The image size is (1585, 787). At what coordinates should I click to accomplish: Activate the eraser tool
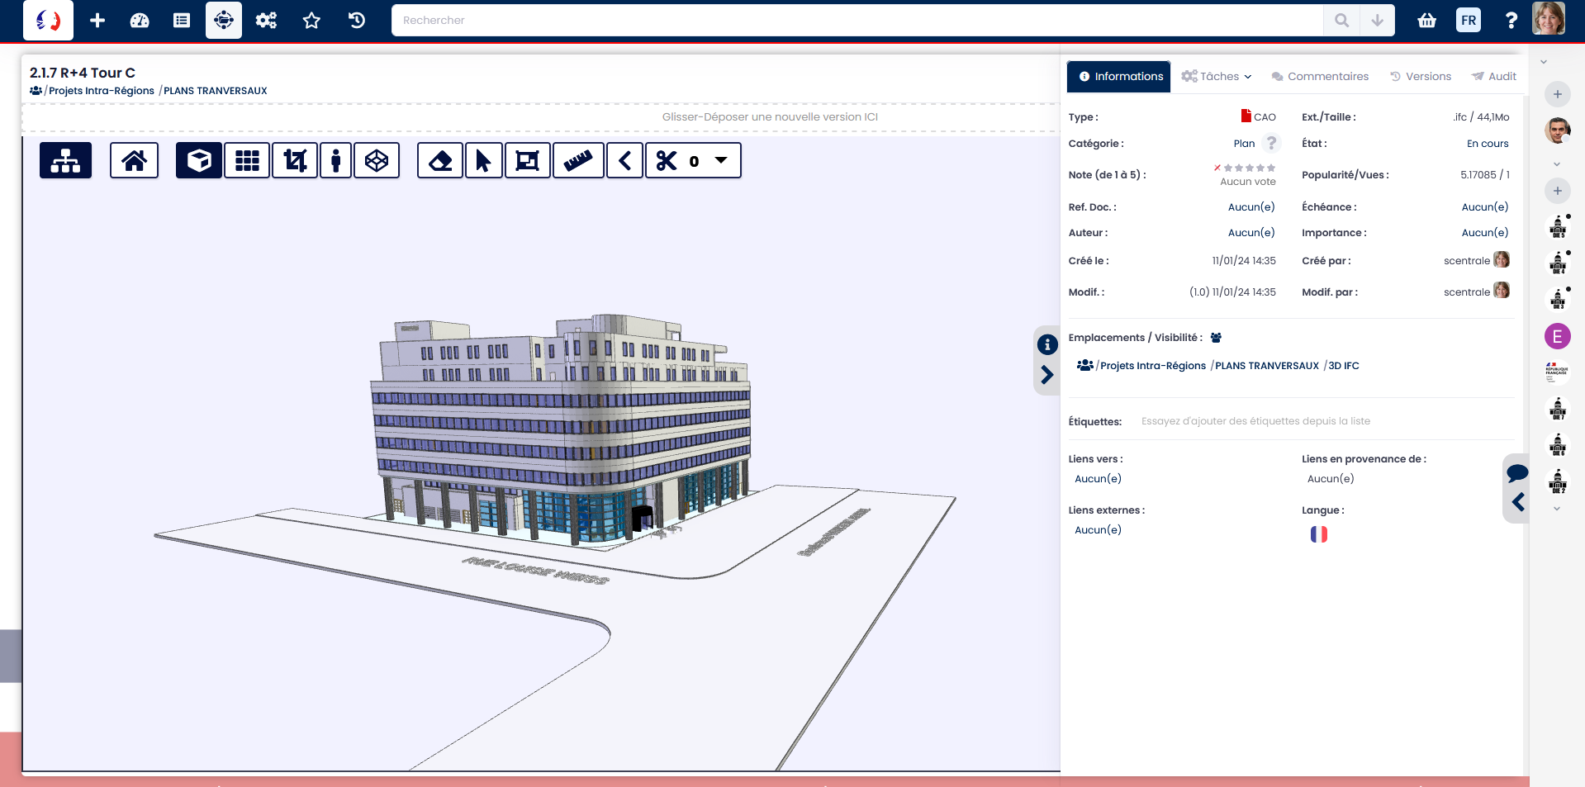point(440,160)
